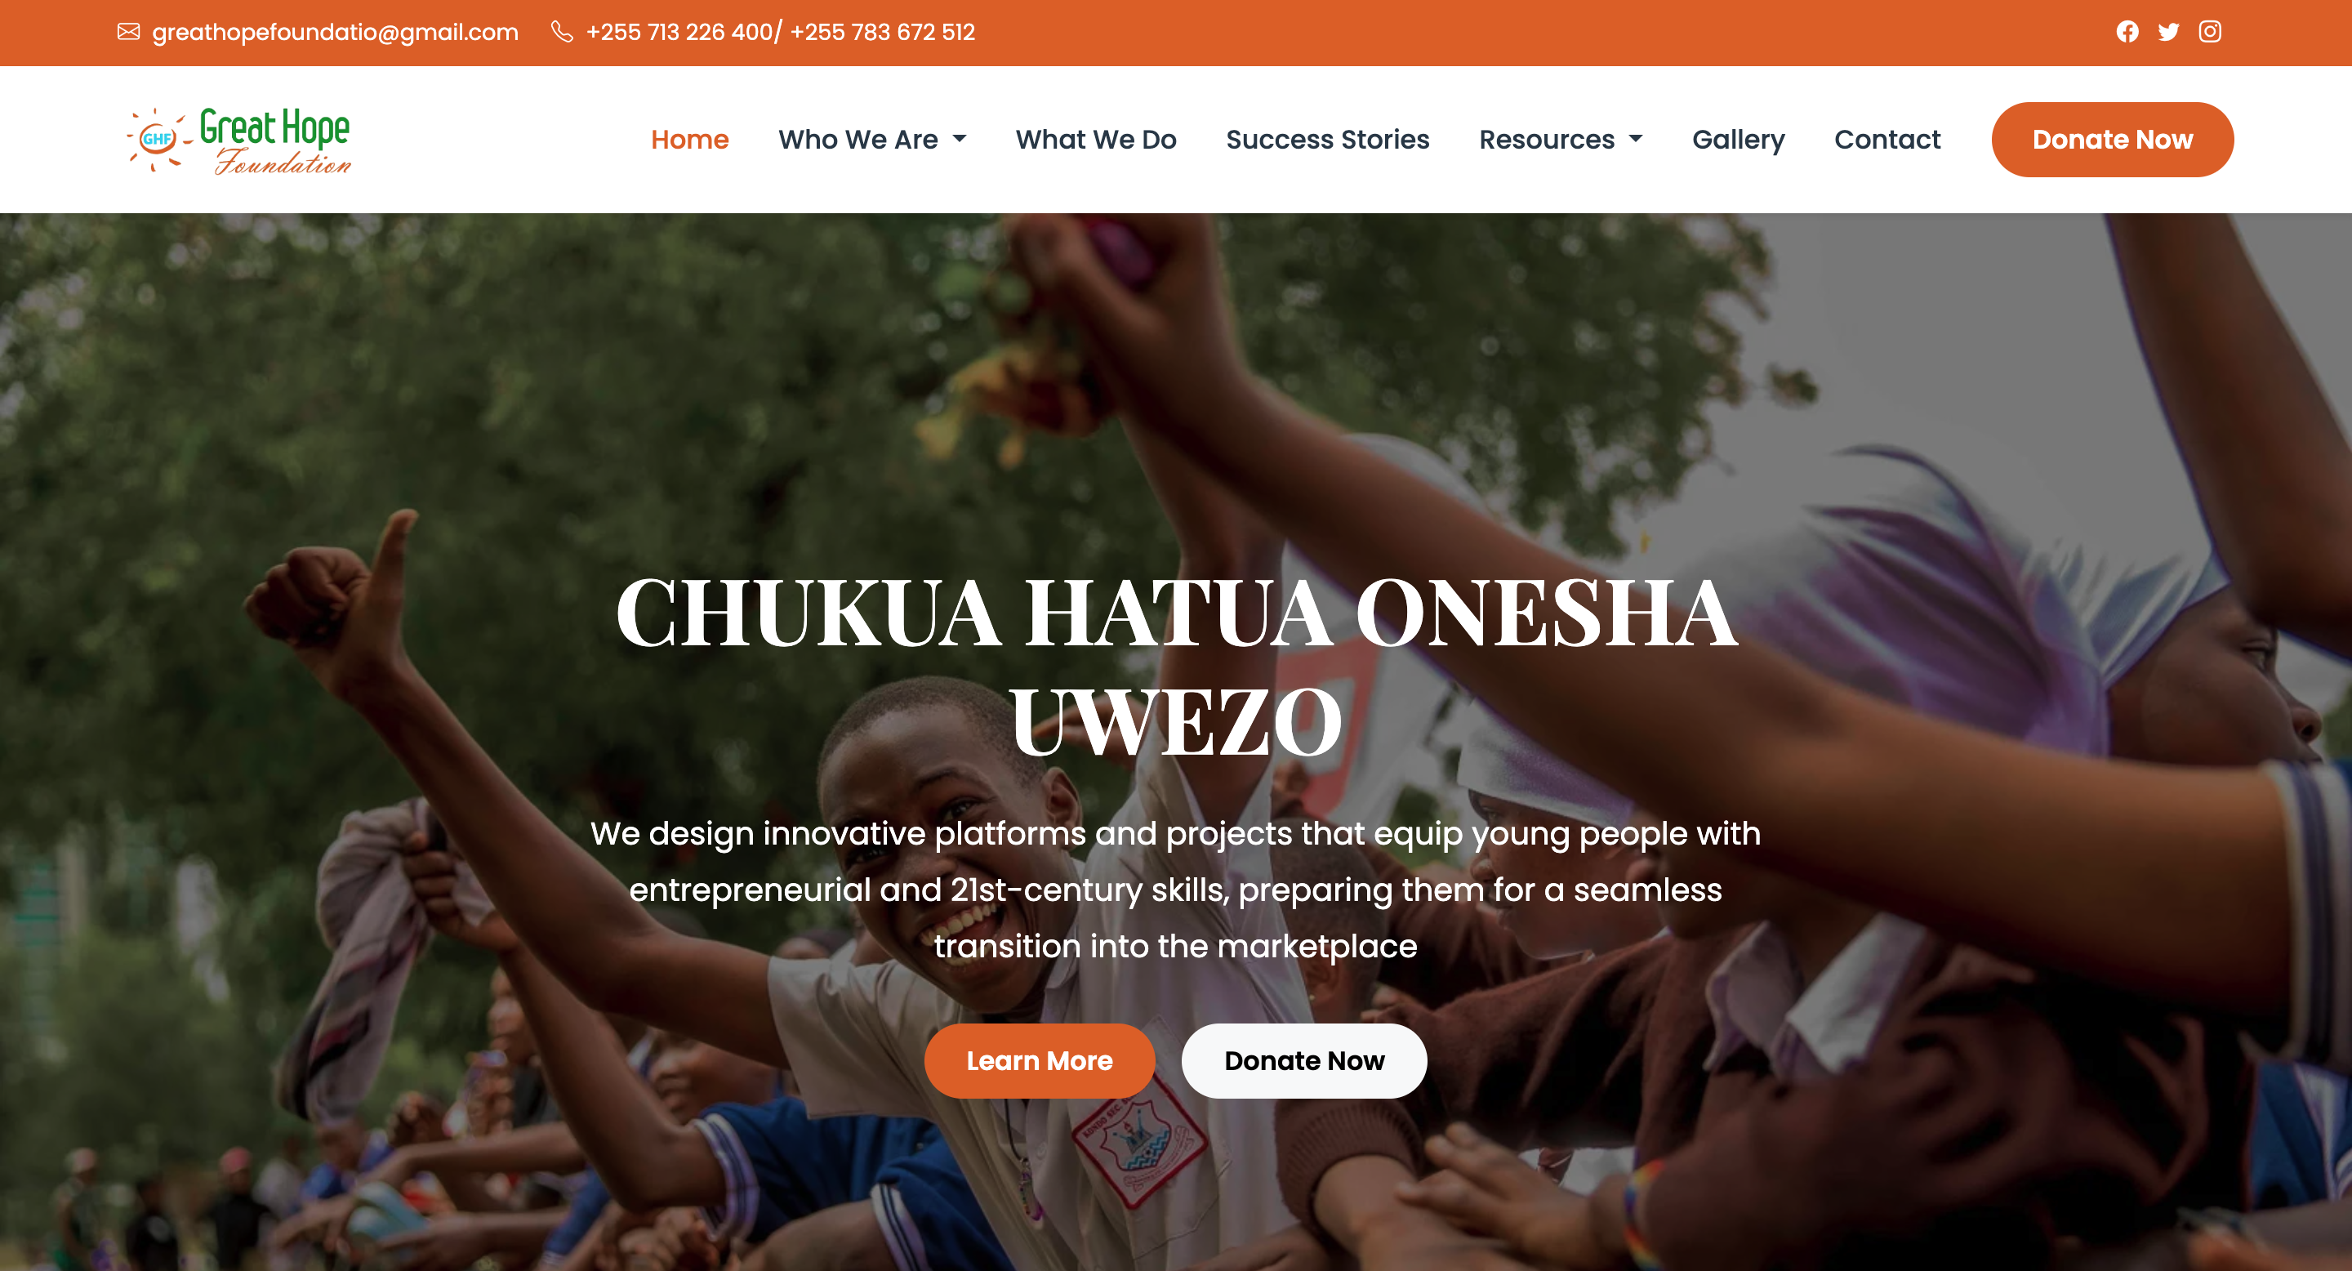Viewport: 2352px width, 1271px height.
Task: Visit the Gallery page
Action: [x=1739, y=140]
